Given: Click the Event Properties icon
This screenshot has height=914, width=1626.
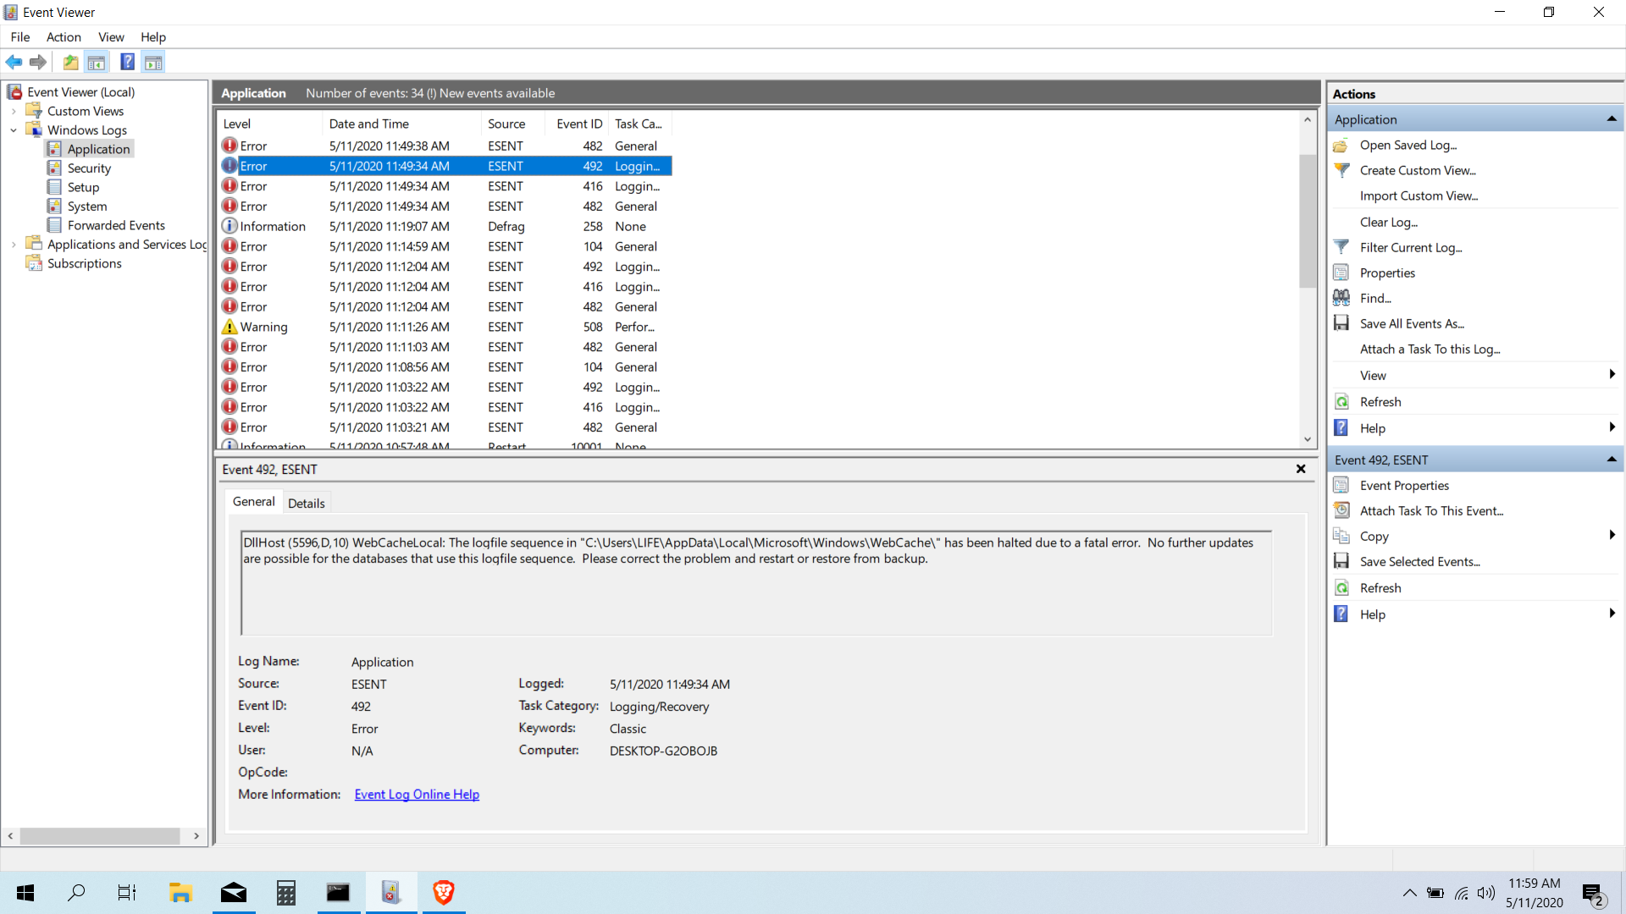Looking at the screenshot, I should pos(1341,485).
